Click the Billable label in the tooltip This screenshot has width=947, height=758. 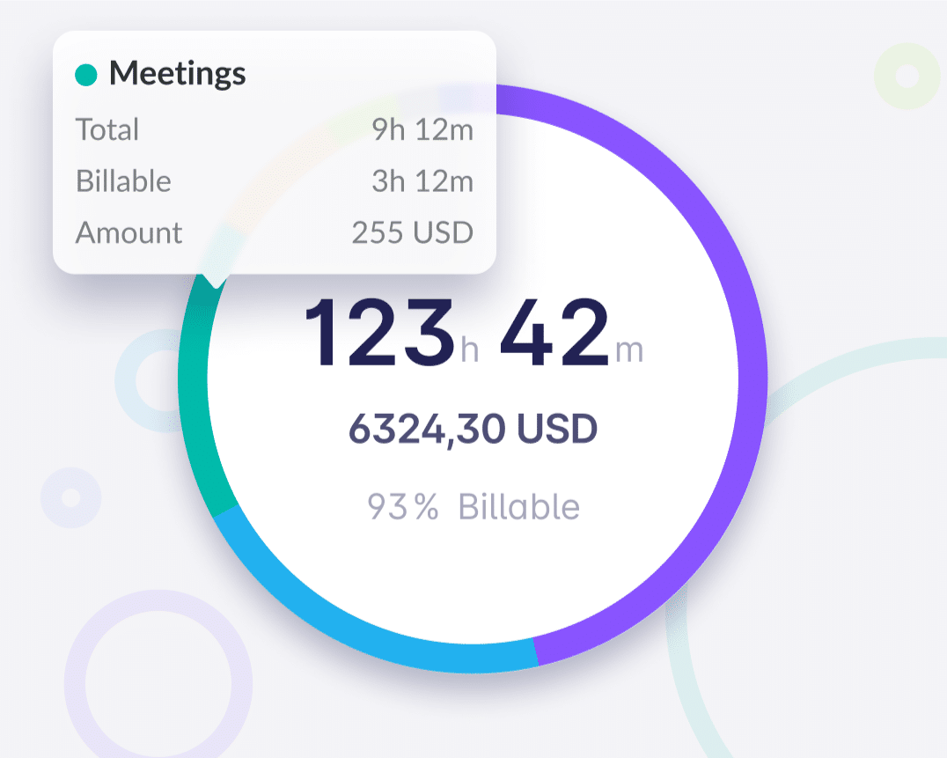point(123,181)
